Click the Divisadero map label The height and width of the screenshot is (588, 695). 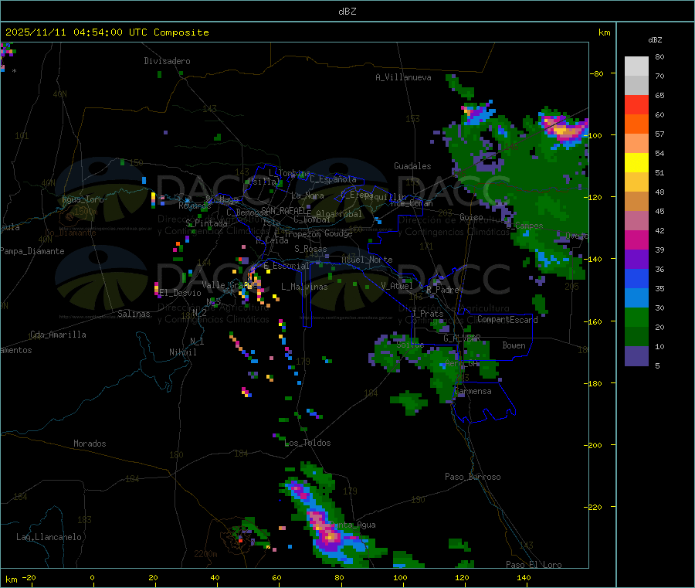pyautogui.click(x=167, y=61)
